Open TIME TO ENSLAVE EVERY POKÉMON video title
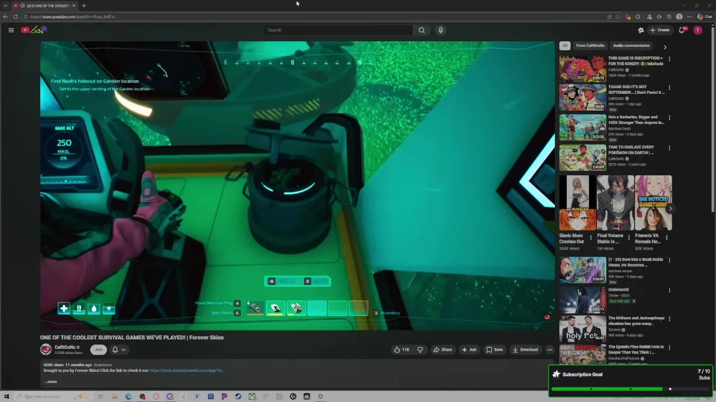Viewport: 716px width, 402px height. tap(631, 150)
